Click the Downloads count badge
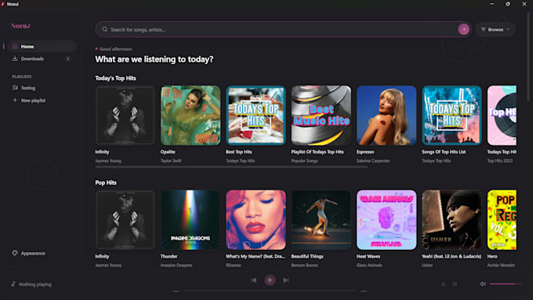 pos(67,59)
